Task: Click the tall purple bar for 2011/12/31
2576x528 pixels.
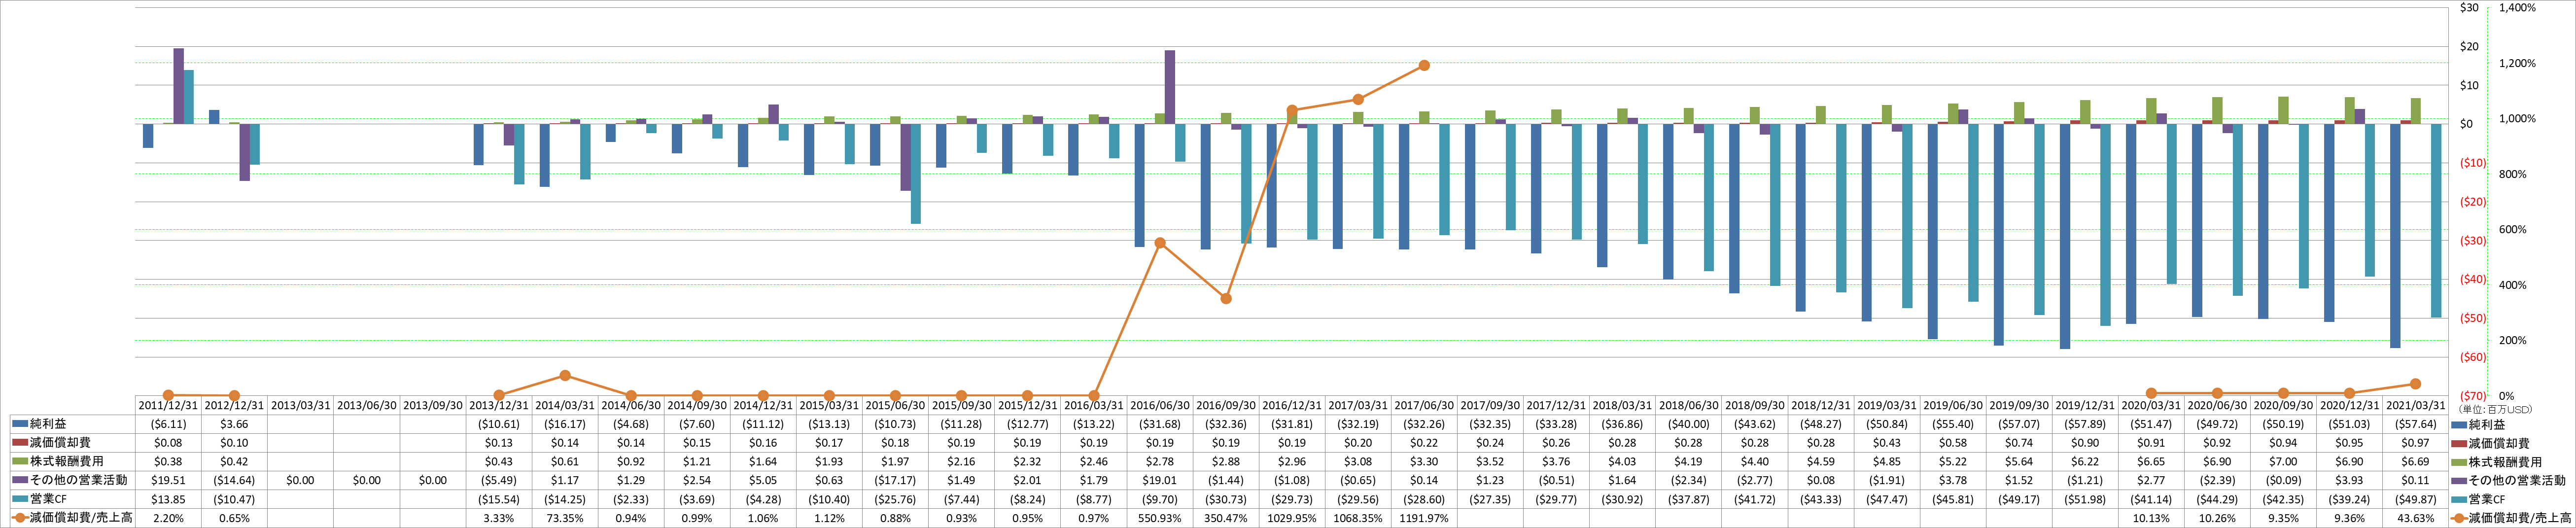Action: click(178, 86)
